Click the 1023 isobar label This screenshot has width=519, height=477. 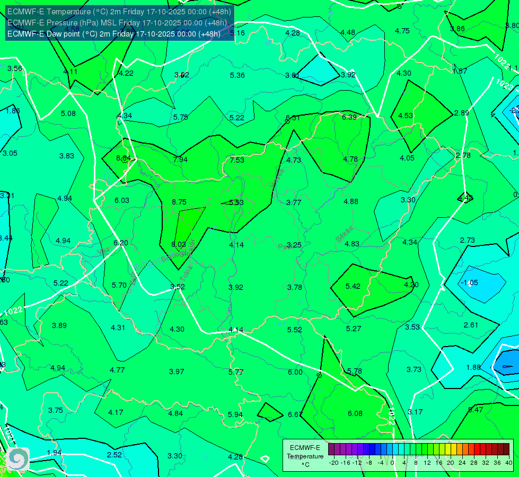point(504,84)
